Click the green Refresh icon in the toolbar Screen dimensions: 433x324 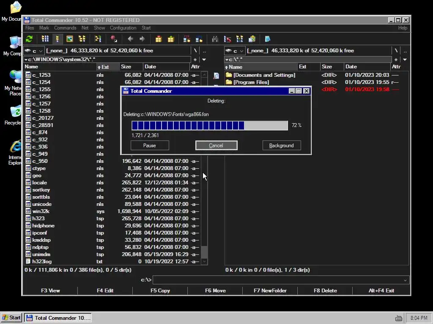click(x=29, y=39)
